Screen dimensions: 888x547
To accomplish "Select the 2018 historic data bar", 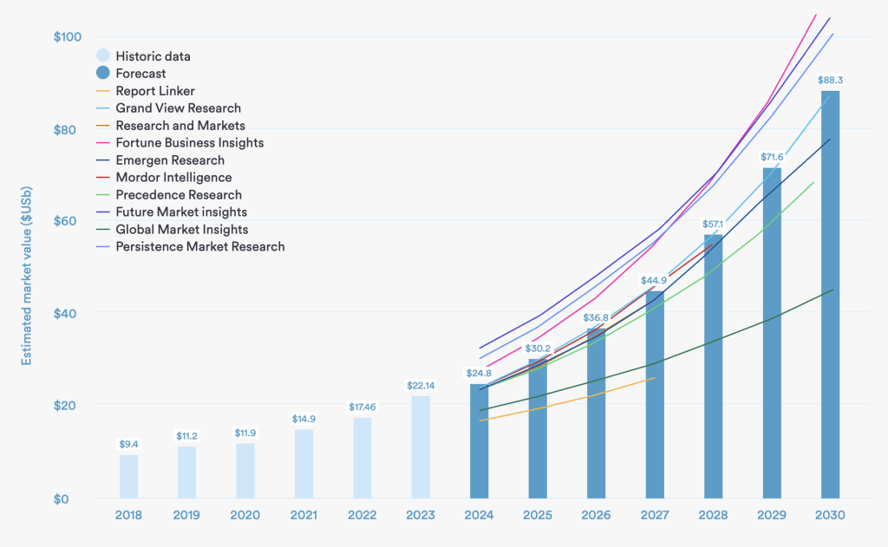I will click(128, 476).
